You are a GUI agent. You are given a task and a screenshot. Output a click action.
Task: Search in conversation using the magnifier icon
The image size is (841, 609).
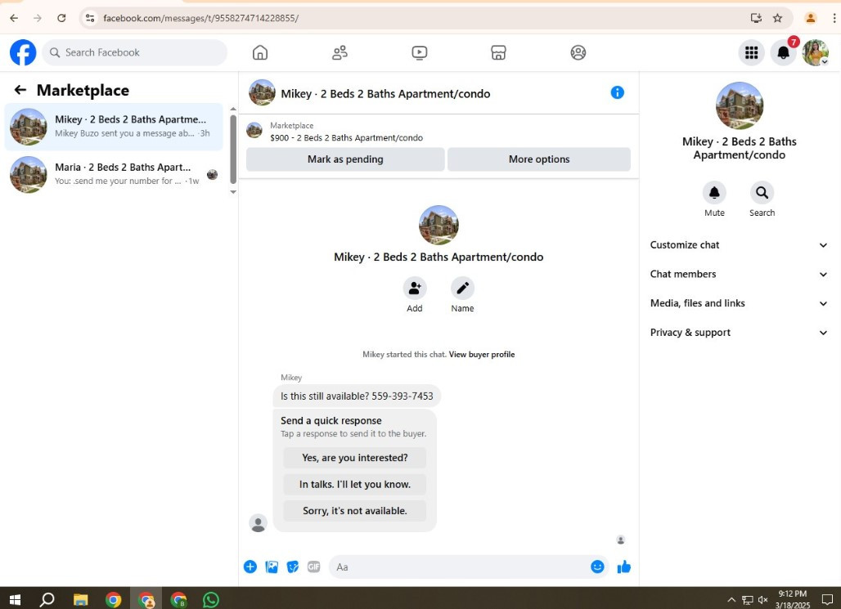point(762,192)
